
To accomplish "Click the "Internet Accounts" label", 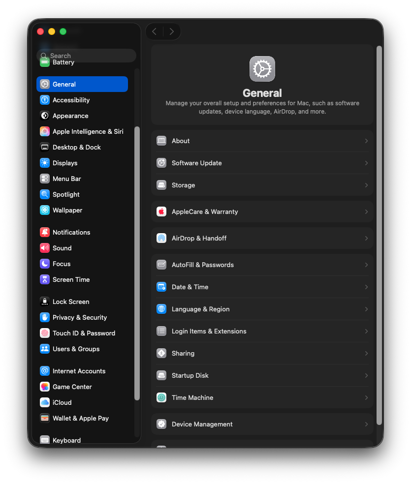I will click(79, 371).
